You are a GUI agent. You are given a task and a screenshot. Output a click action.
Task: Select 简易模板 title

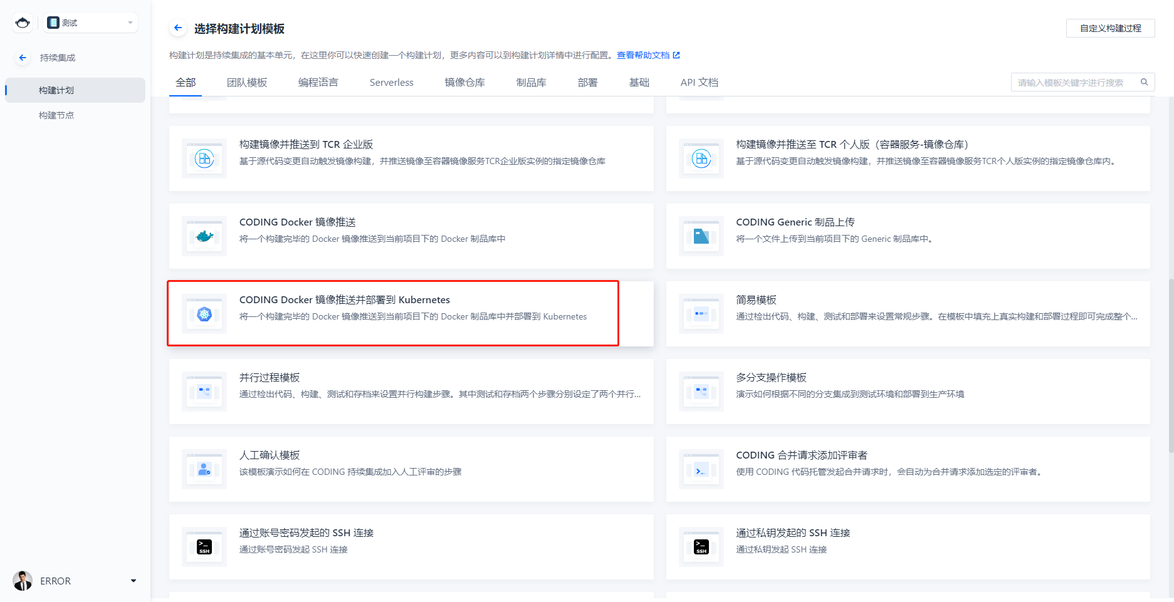tap(757, 300)
